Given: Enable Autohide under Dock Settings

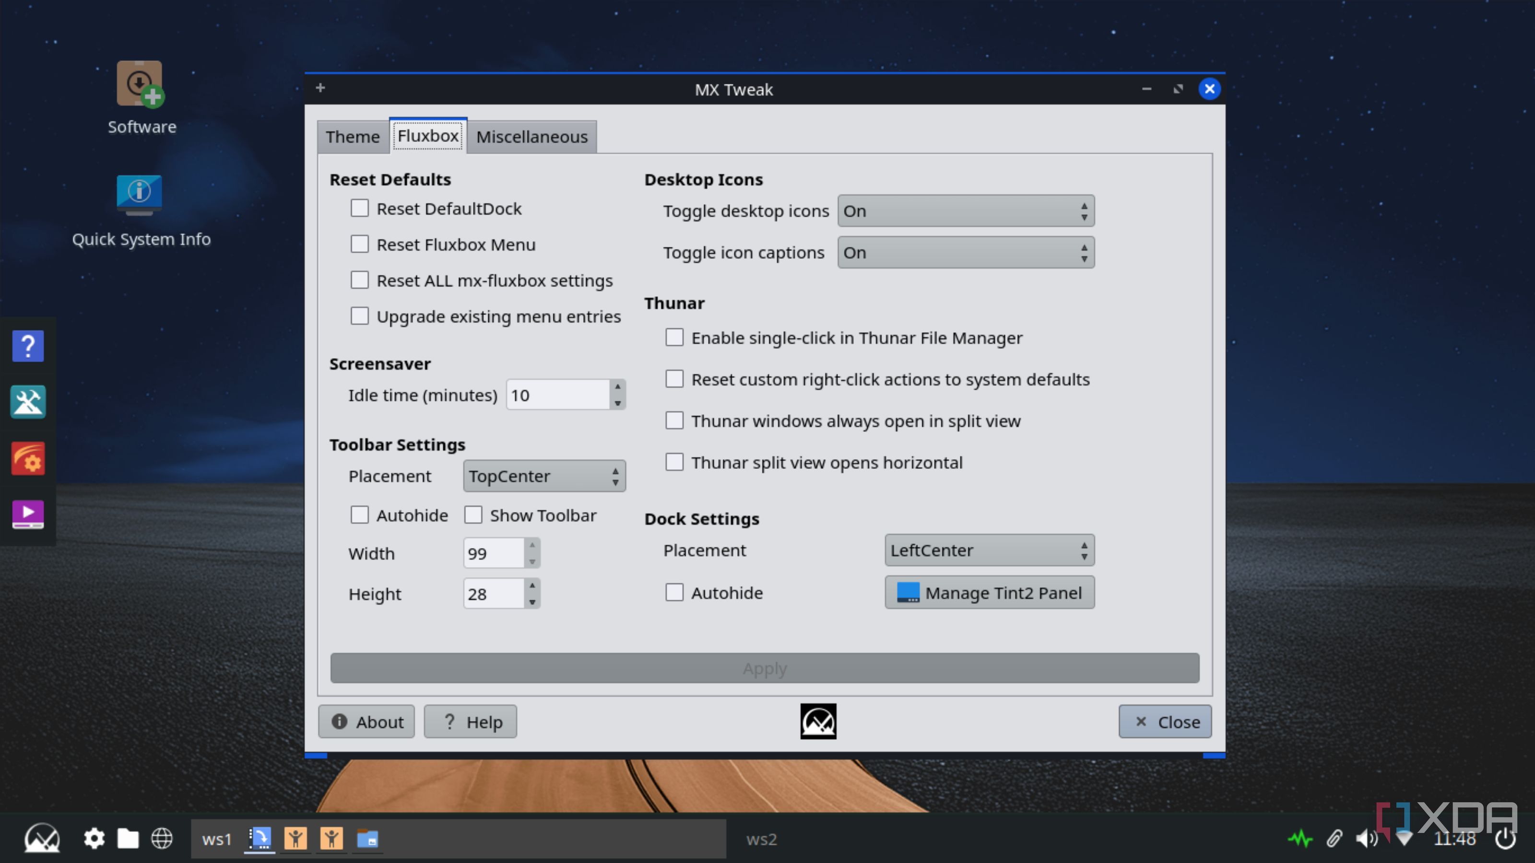Looking at the screenshot, I should point(674,593).
